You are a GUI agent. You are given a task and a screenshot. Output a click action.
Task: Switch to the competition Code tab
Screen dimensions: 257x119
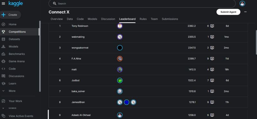80,19
